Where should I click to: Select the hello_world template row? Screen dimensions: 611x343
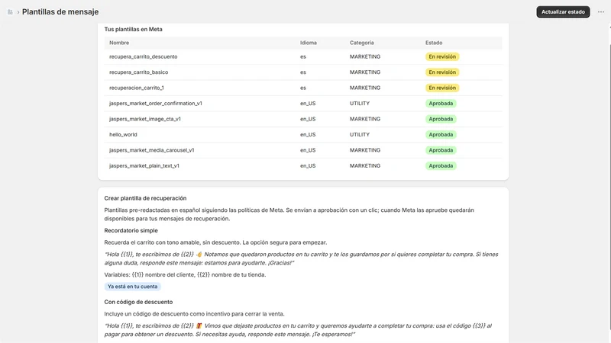tap(303, 135)
